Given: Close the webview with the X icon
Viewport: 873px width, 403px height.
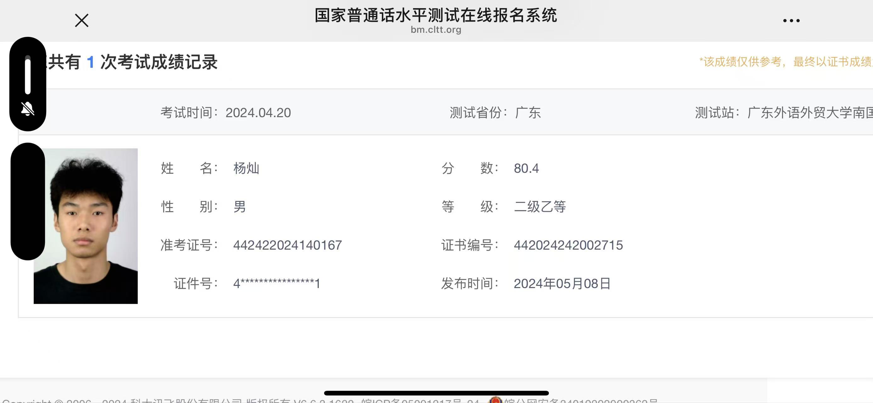Looking at the screenshot, I should coord(82,20).
